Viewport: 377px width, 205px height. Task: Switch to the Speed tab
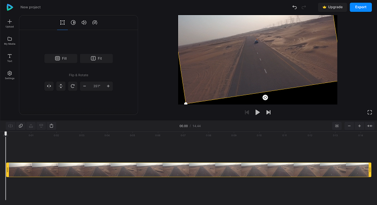pos(95,23)
